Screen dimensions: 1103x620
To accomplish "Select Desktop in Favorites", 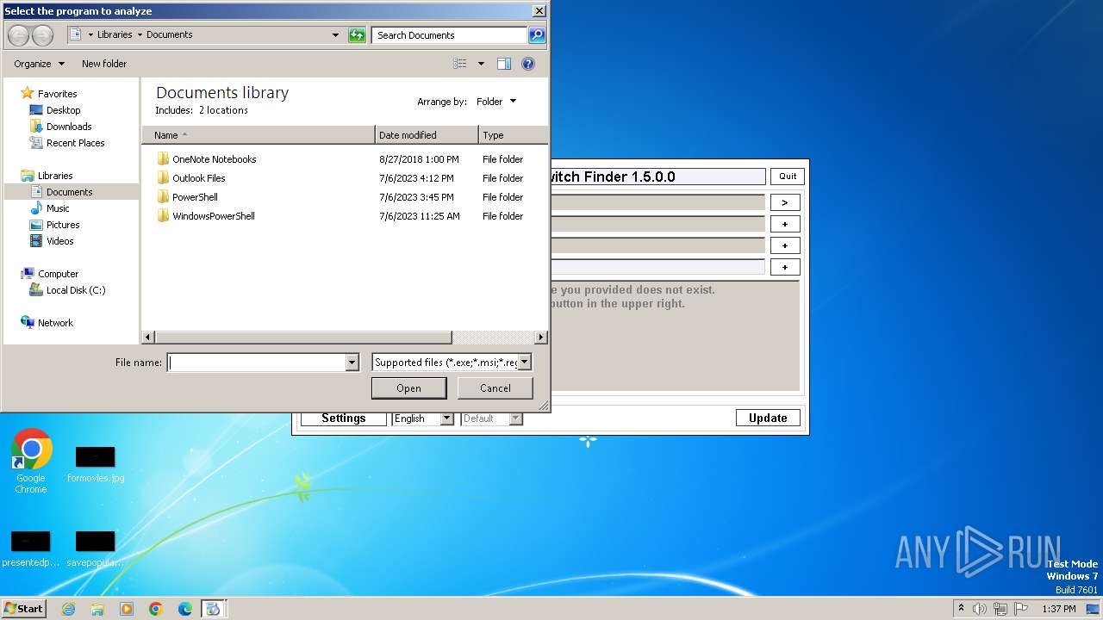I will (63, 110).
